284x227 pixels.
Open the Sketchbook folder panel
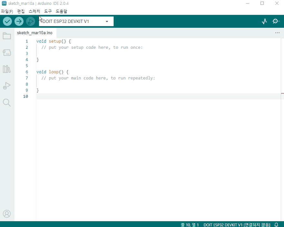pos(7,36)
